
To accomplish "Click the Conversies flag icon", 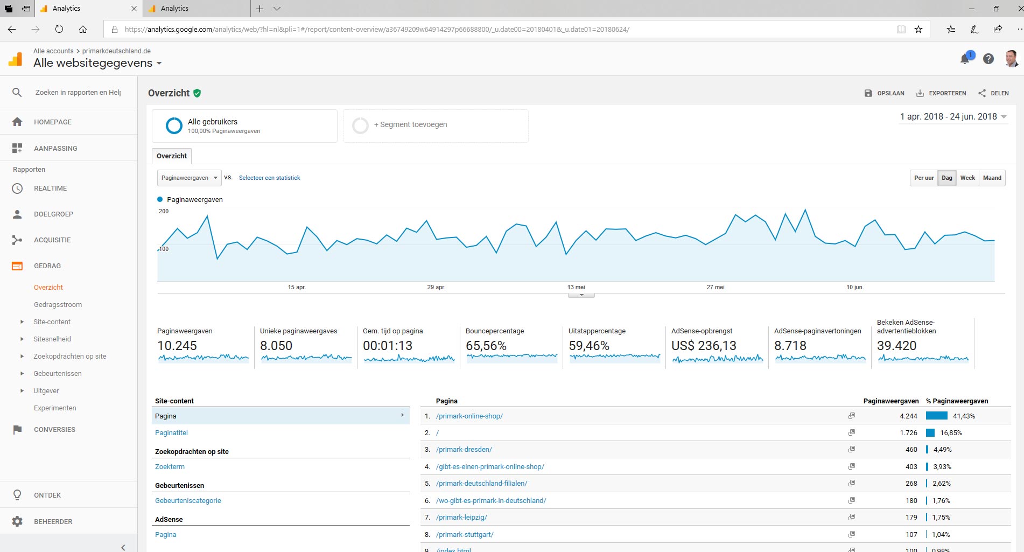I will pyautogui.click(x=17, y=430).
